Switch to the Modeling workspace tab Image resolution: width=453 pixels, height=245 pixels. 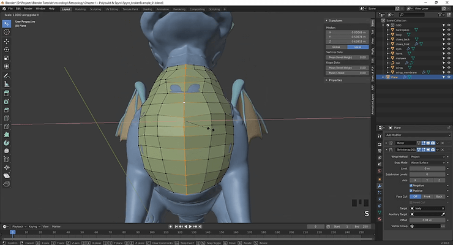pos(80,9)
